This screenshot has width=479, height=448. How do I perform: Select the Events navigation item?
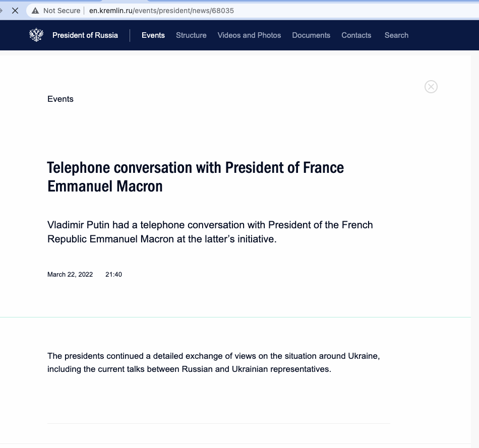tap(153, 35)
